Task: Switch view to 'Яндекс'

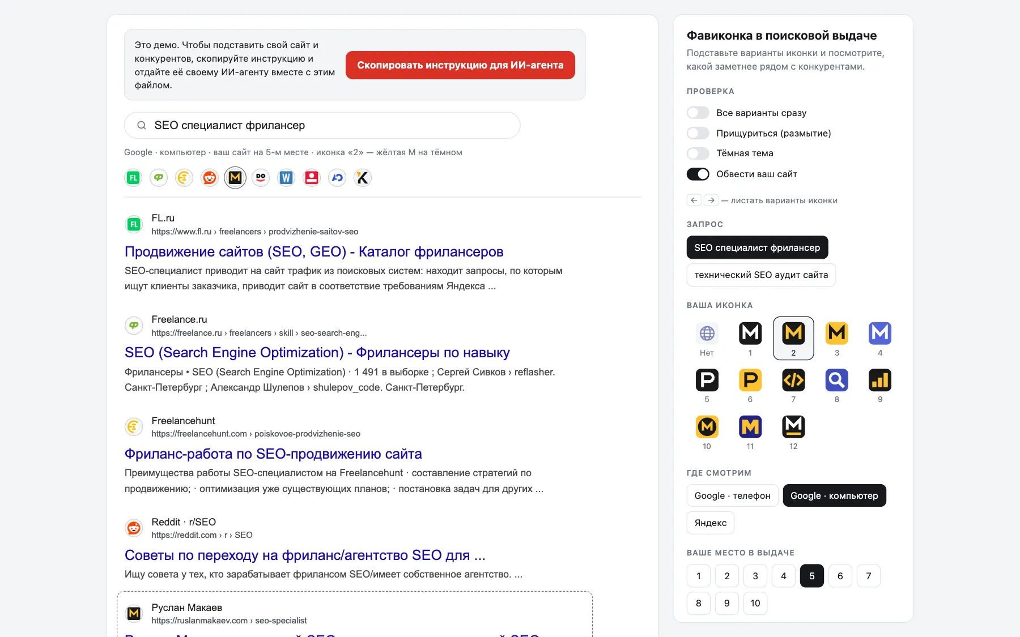Action: coord(711,523)
